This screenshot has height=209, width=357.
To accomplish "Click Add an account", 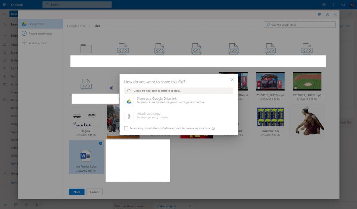I will (38, 43).
